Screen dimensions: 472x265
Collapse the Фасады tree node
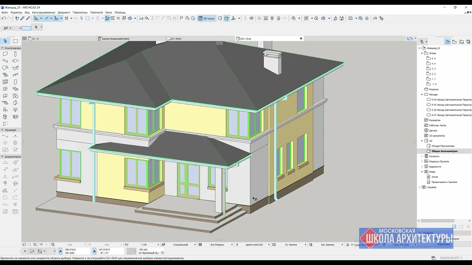click(x=422, y=94)
